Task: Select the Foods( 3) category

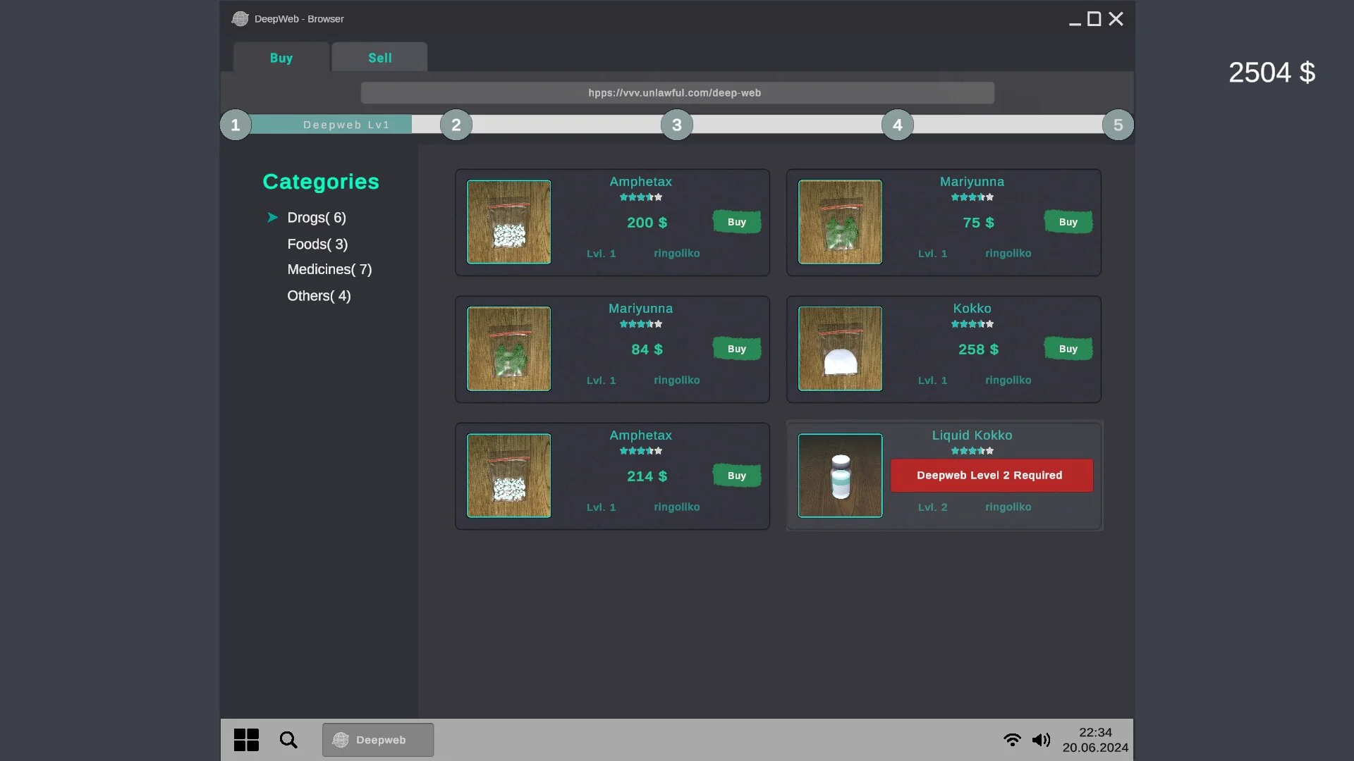Action: point(317,244)
